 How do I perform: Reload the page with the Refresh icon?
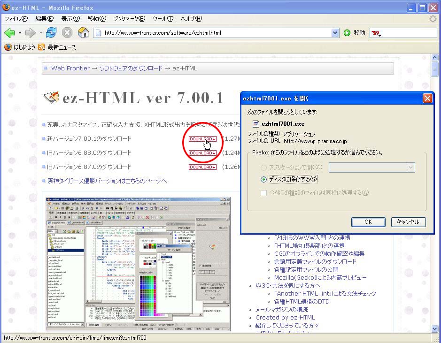(51, 32)
